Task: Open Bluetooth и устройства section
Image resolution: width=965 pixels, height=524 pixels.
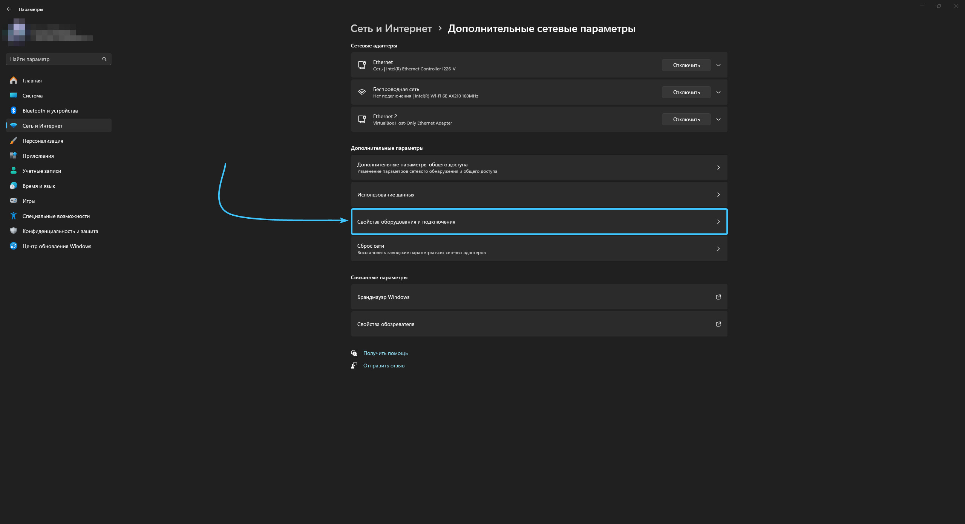Action: [50, 111]
